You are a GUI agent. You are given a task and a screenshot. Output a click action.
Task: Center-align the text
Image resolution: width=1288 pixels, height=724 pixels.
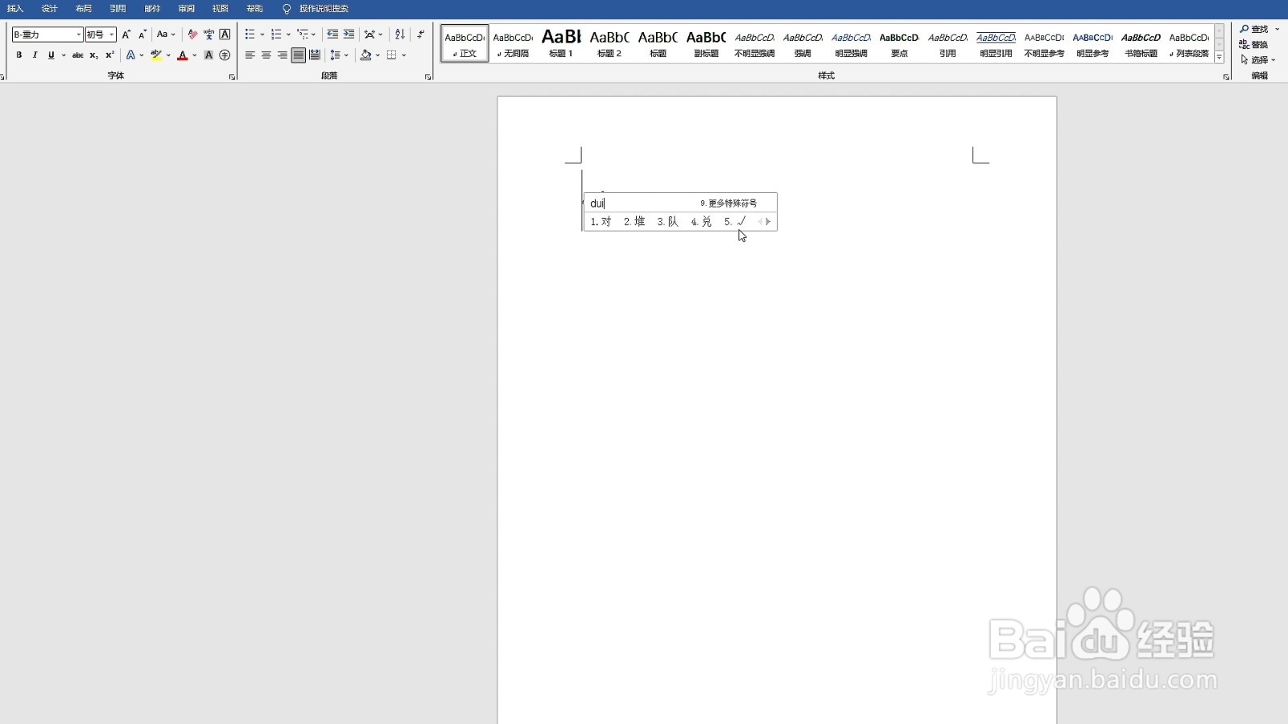266,56
